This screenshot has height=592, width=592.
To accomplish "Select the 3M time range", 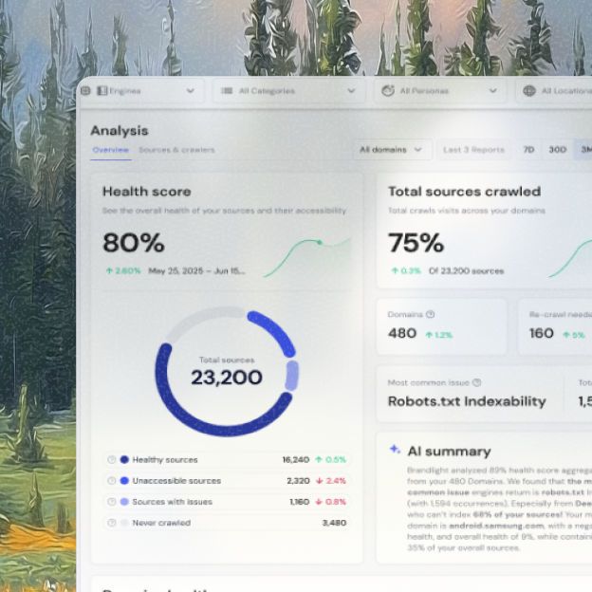I will 583,150.
